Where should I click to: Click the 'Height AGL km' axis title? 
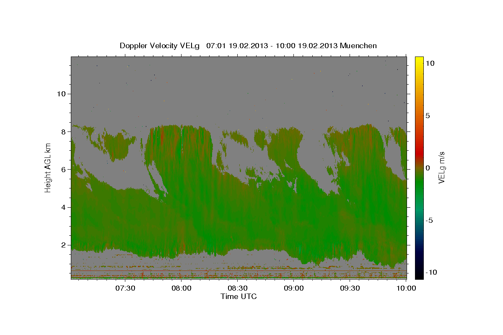(x=48, y=168)
